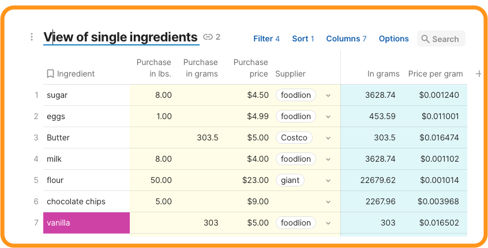
Task: Click the plus icon to add column
Action: pos(478,74)
